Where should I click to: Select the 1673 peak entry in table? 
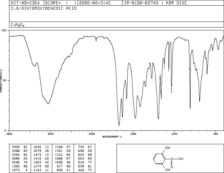pos(20,170)
